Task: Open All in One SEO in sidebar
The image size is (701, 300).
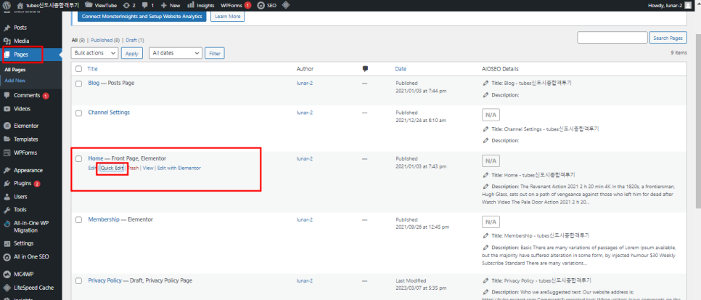Action: pos(31,257)
